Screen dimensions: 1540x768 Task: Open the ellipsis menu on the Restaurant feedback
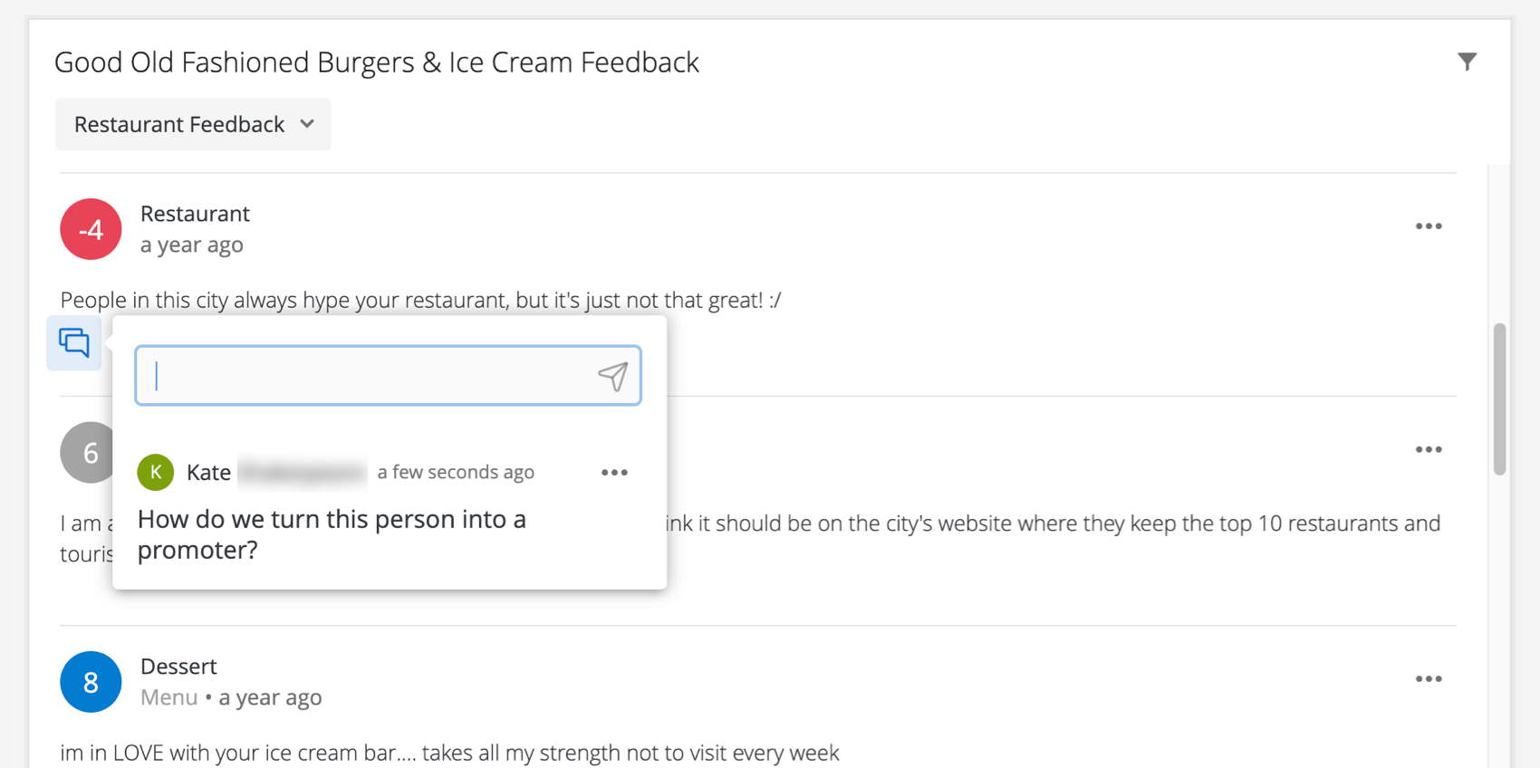pyautogui.click(x=1429, y=226)
